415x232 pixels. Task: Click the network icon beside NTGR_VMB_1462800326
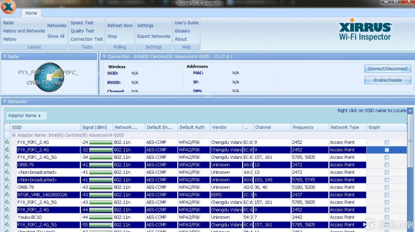pos(7,195)
